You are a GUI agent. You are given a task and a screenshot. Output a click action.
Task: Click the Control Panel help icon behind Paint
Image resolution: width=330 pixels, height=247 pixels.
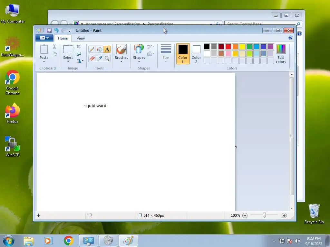coord(299,33)
